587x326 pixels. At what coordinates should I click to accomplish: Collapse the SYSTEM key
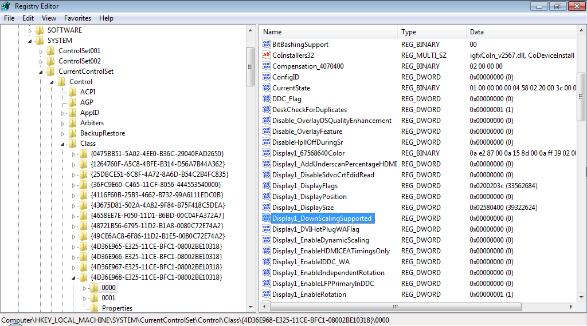click(x=30, y=41)
